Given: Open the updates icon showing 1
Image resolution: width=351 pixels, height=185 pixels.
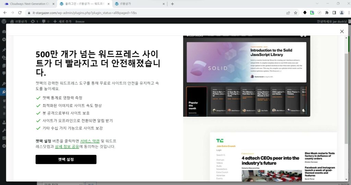Looking at the screenshot, I should click(x=34, y=22).
